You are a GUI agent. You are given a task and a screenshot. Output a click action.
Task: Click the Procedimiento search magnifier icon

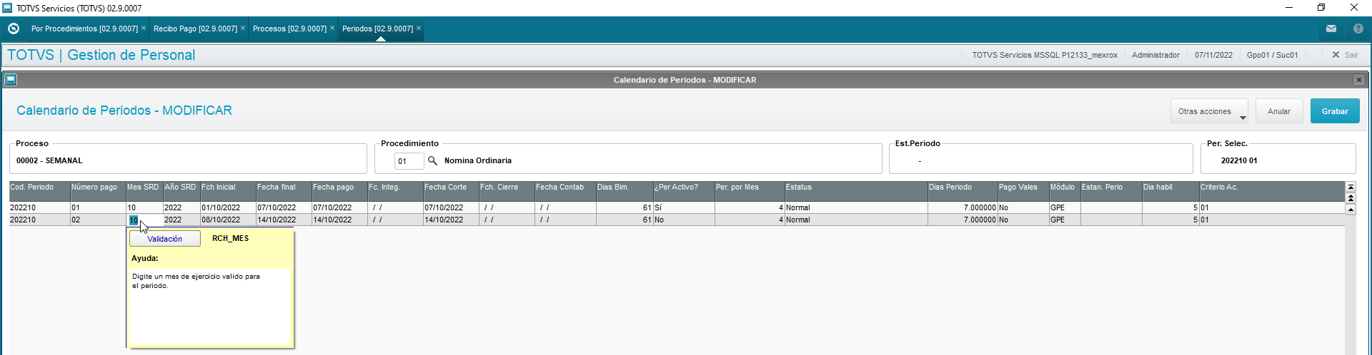click(x=432, y=161)
